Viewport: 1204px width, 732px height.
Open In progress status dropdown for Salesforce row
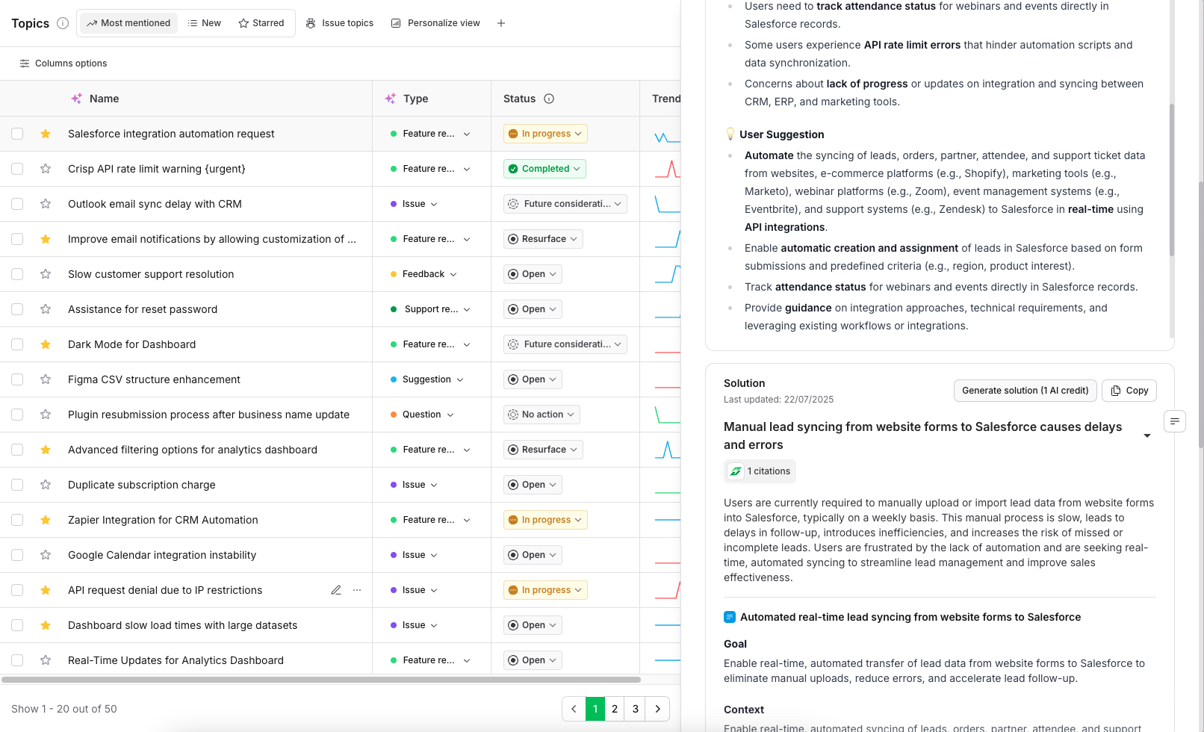coord(545,134)
